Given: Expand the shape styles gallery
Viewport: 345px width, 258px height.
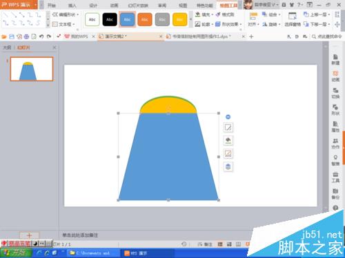Looking at the screenshot, I should coord(190,19).
